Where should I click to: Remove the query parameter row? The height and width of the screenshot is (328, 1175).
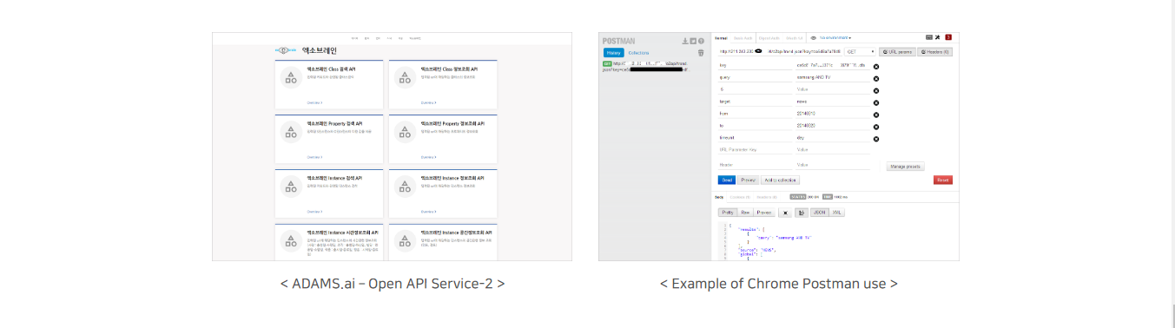(x=875, y=78)
